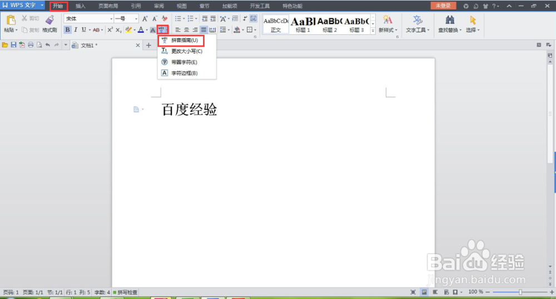Open the WPS 文字 application menu
556x299 pixels.
(23, 6)
